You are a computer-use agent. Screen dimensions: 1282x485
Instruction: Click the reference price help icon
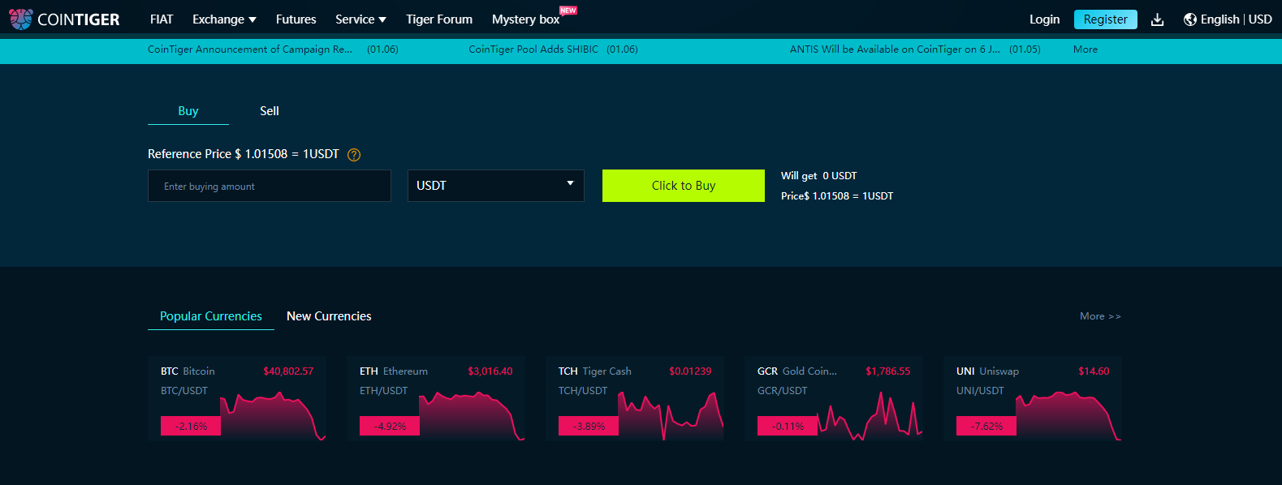[354, 155]
